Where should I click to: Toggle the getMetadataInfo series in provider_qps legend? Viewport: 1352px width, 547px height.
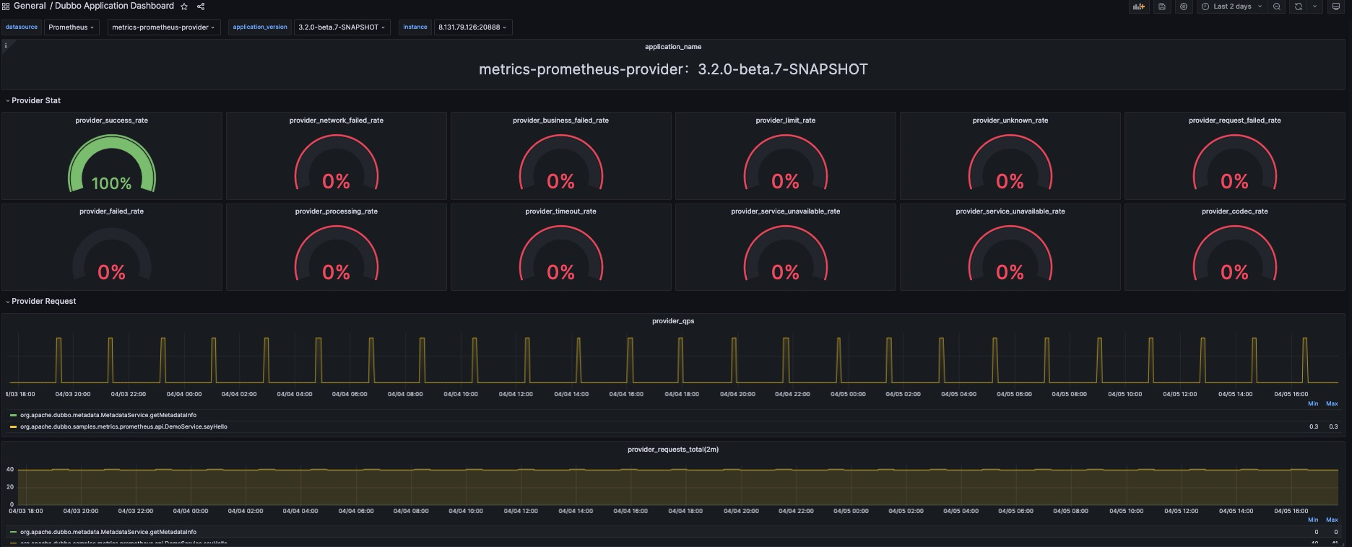pos(108,415)
